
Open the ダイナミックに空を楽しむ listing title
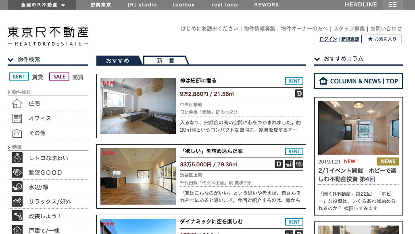coord(211,222)
